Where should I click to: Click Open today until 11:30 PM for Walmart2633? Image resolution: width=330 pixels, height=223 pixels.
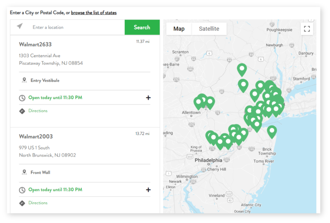pos(55,98)
